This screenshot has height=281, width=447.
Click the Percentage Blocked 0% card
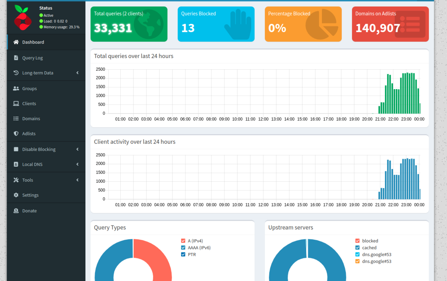tap(303, 24)
